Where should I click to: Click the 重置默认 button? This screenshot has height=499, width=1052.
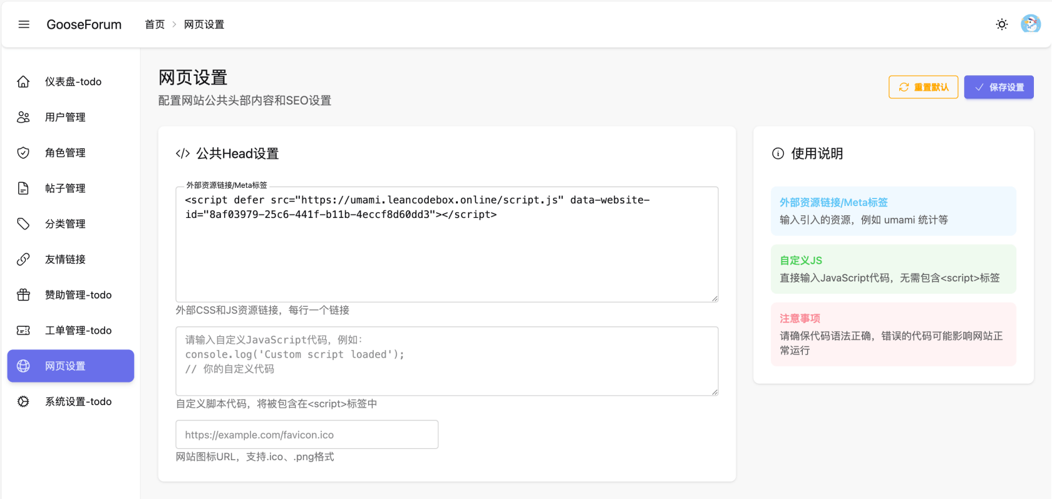point(923,87)
